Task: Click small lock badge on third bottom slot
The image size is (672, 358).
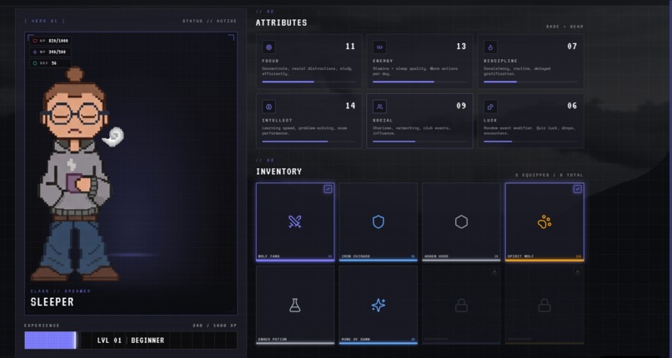Action: tap(494, 272)
